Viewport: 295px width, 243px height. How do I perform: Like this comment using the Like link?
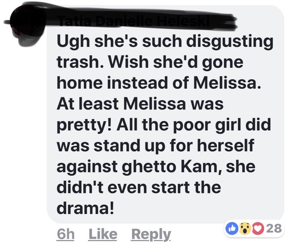tap(103, 234)
